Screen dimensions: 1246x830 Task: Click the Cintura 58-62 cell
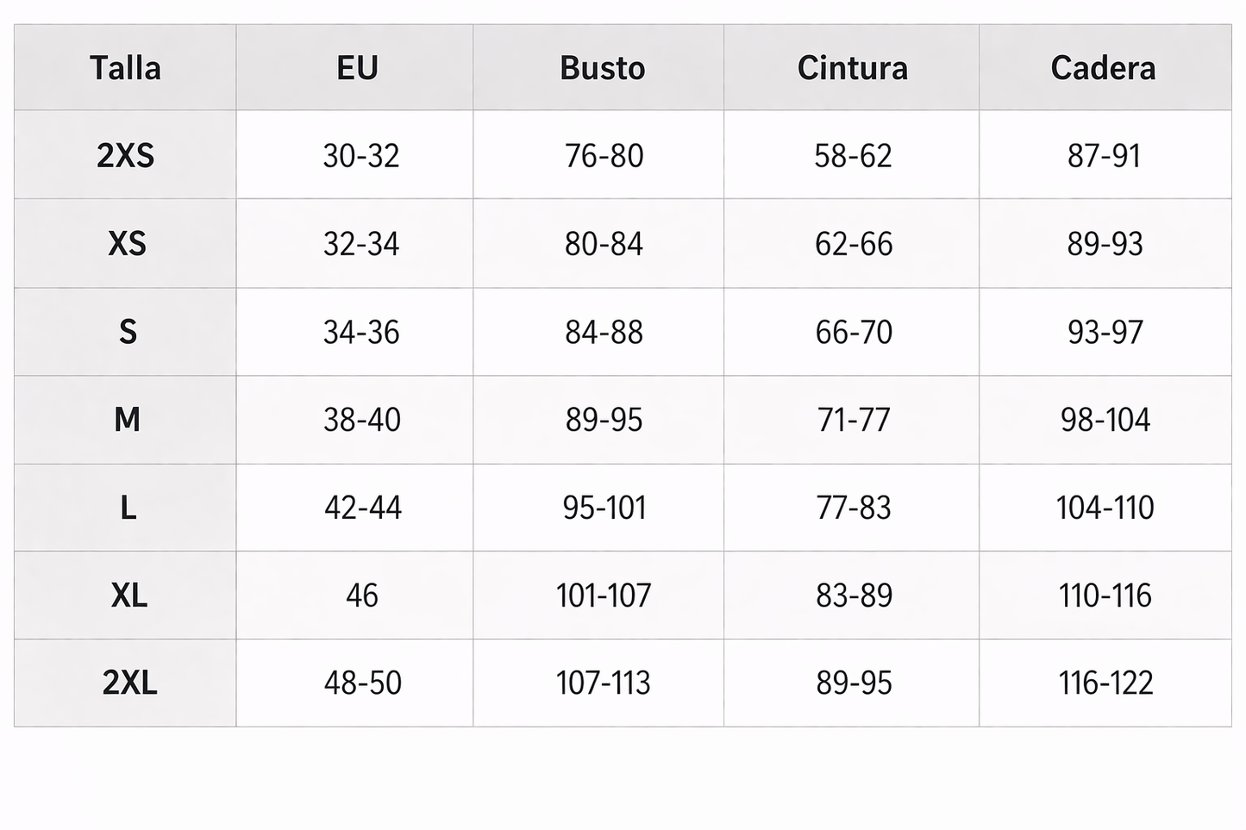pos(852,155)
